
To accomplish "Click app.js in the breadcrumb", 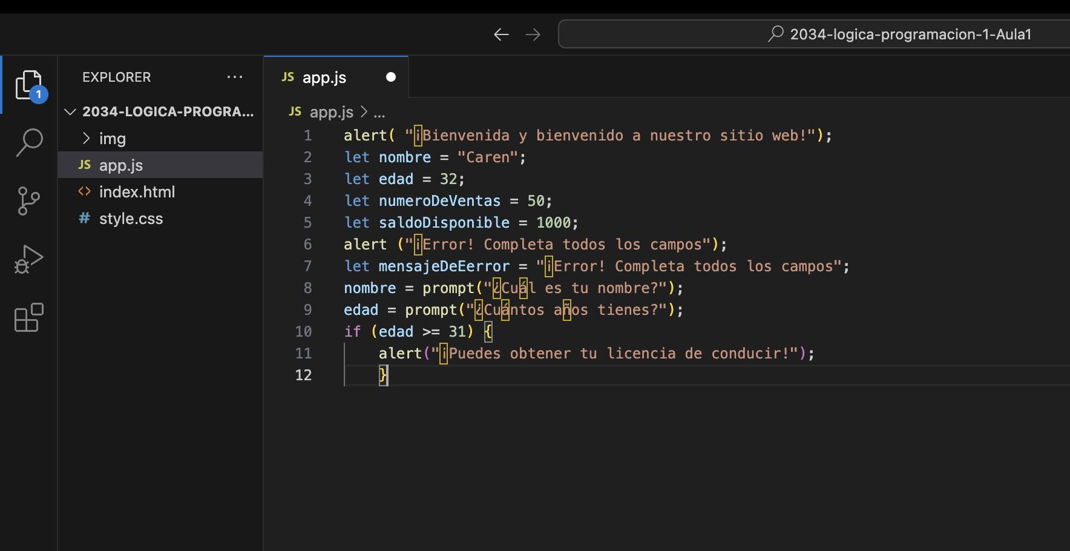I will coord(331,112).
